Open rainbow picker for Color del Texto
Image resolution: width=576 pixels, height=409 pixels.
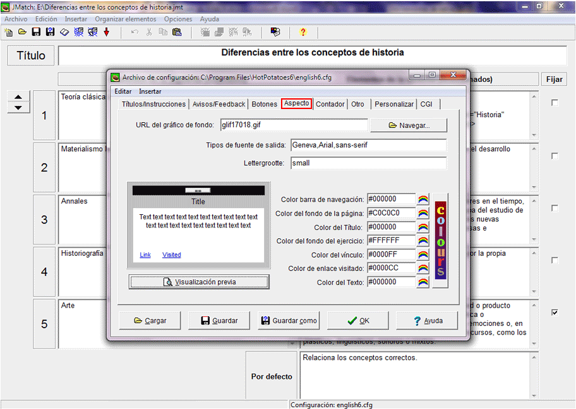[423, 282]
